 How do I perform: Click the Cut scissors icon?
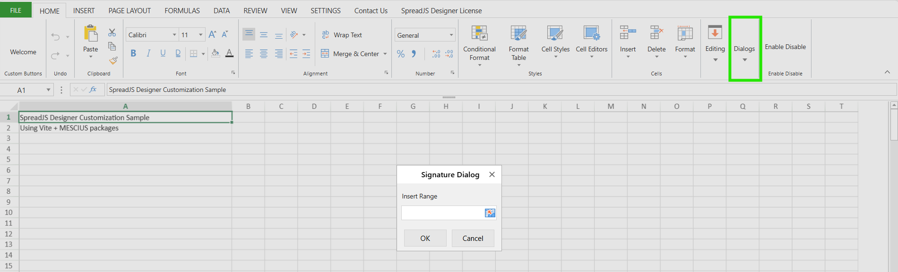(x=112, y=33)
